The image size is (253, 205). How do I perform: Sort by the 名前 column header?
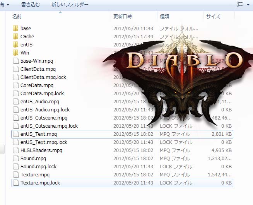17,17
